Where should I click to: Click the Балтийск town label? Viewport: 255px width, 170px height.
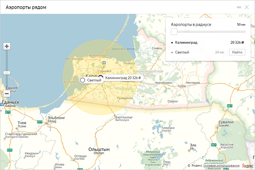pos(70,82)
